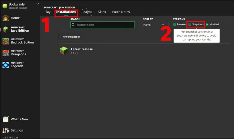The image size is (234, 139).
Task: Click the Snapshots tooltip text
Action: pyautogui.click(x=197, y=36)
